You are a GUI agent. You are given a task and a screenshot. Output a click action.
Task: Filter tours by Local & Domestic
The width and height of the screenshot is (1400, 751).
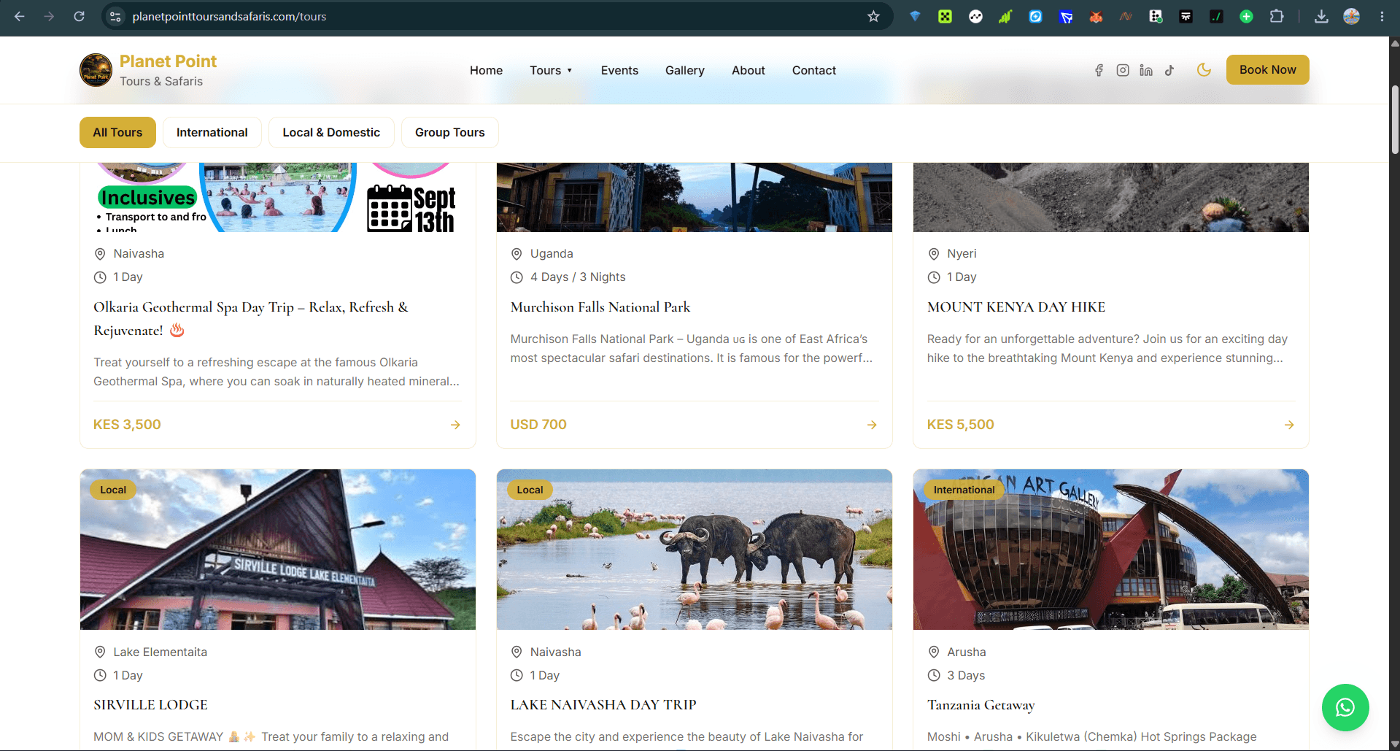[331, 132]
